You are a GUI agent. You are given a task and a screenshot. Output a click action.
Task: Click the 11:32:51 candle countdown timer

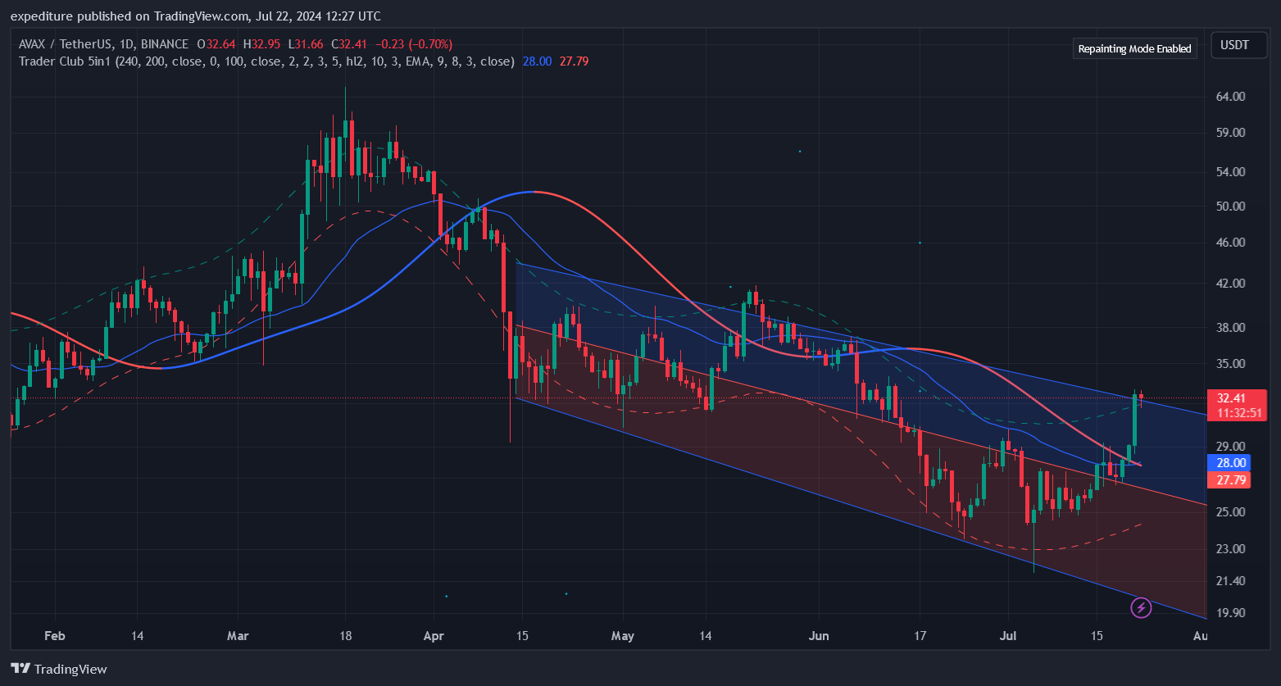1238,413
